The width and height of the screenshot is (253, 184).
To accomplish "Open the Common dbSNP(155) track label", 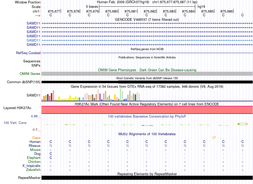I will [24, 82].
